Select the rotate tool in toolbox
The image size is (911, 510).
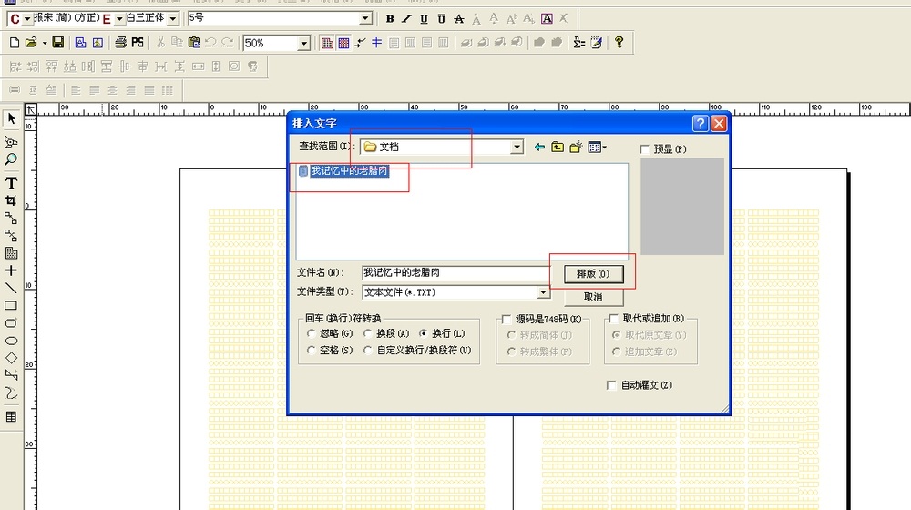pyautogui.click(x=11, y=142)
